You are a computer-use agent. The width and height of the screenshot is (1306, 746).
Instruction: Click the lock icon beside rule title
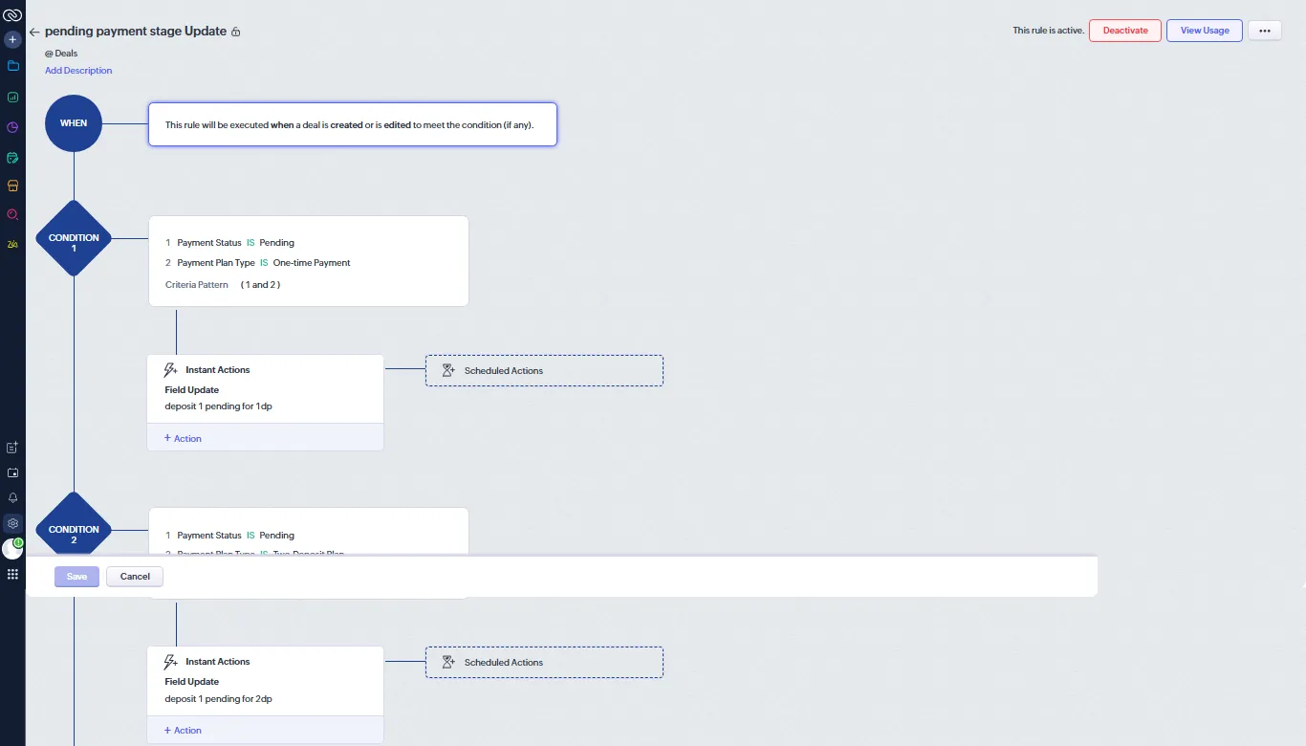236,32
